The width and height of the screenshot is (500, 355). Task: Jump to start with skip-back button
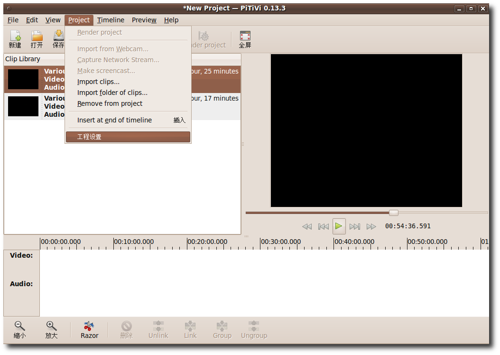(x=324, y=226)
